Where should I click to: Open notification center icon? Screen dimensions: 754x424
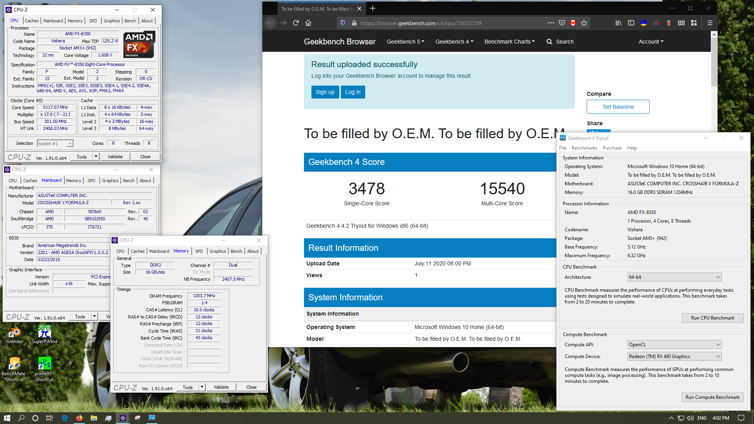(741, 418)
